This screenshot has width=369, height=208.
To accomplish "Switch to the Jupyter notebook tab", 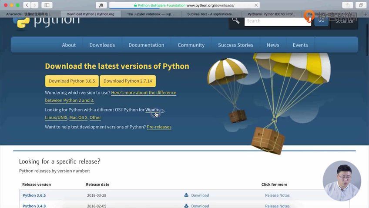I will 151,14.
